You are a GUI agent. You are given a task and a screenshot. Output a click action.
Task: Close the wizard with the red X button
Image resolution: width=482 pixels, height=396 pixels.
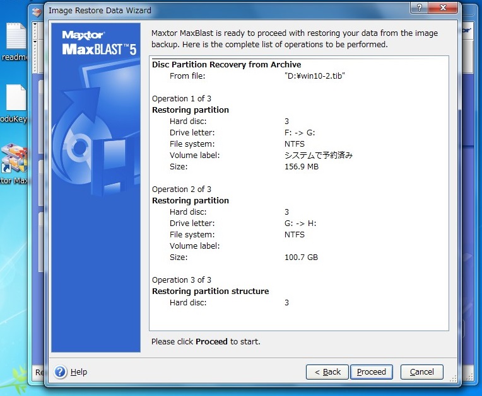(x=443, y=8)
